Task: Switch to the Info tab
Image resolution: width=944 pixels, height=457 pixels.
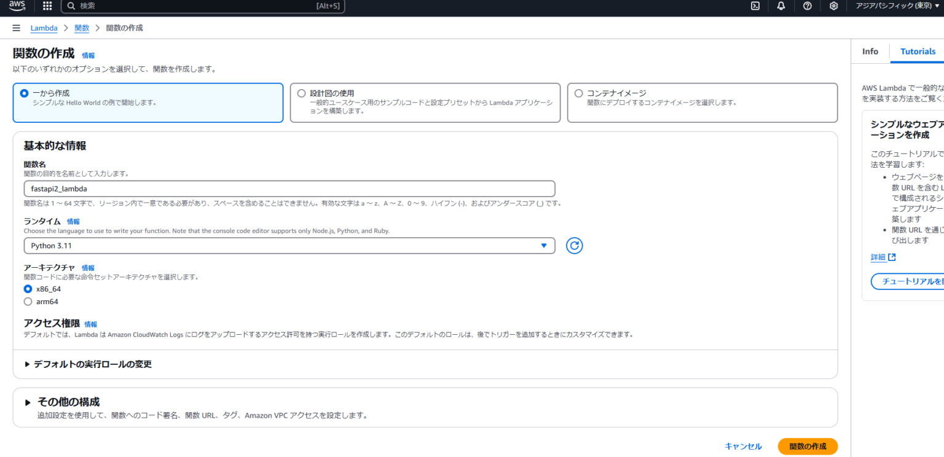Action: tap(870, 51)
